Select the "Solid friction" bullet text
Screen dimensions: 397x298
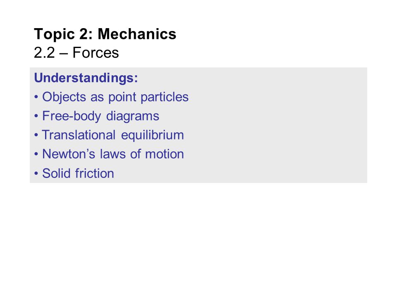click(78, 173)
